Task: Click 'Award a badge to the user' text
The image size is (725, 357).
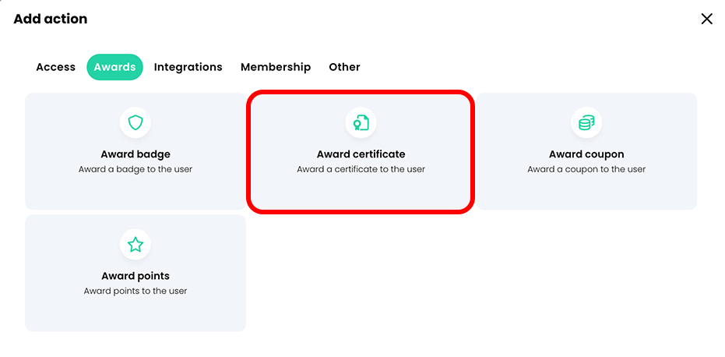Action: pyautogui.click(x=135, y=169)
